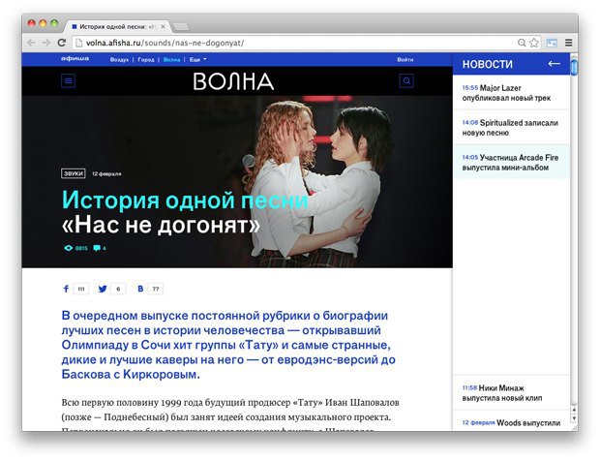Bookmark this page with the star icon
This screenshot has height=461, width=600.
pos(535,43)
